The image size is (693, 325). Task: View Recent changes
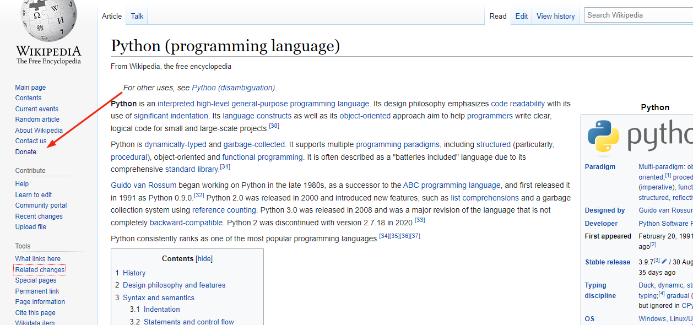pos(39,216)
